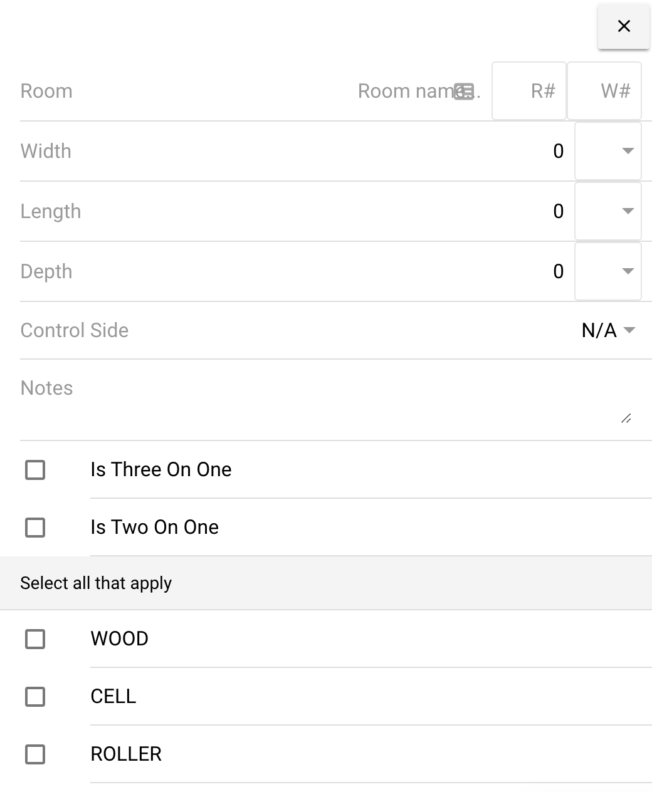This screenshot has height=792, width=652.
Task: Click the resize handle on Notes field
Action: point(626,419)
